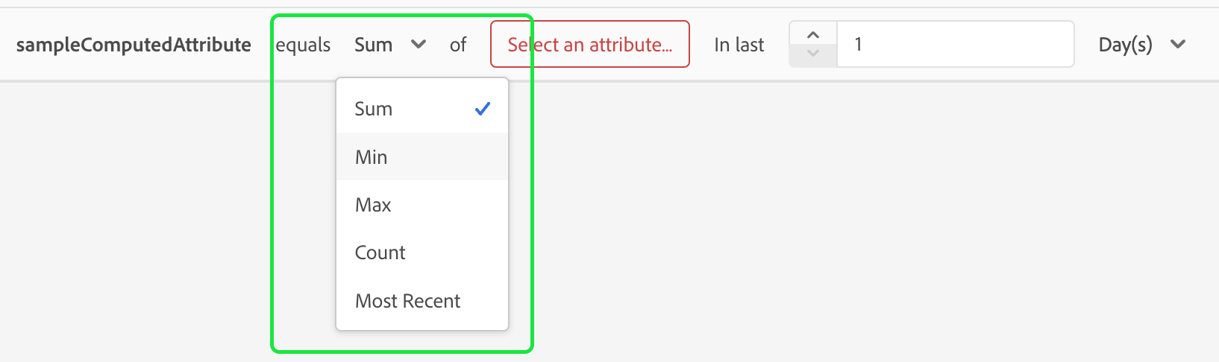Image resolution: width=1219 pixels, height=362 pixels.
Task: Increase the lookback value with the up arrow
Action: coord(813,35)
